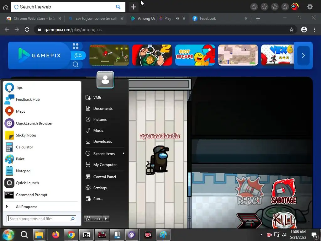Click the home icon in top bar
The height and width of the screenshot is (241, 321).
coord(6,7)
